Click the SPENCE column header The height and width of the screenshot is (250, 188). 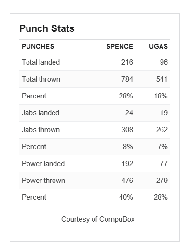tap(120, 46)
